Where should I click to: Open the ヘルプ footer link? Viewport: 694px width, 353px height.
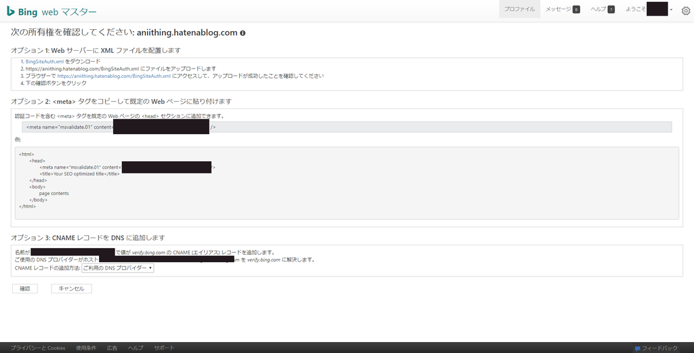coord(136,348)
